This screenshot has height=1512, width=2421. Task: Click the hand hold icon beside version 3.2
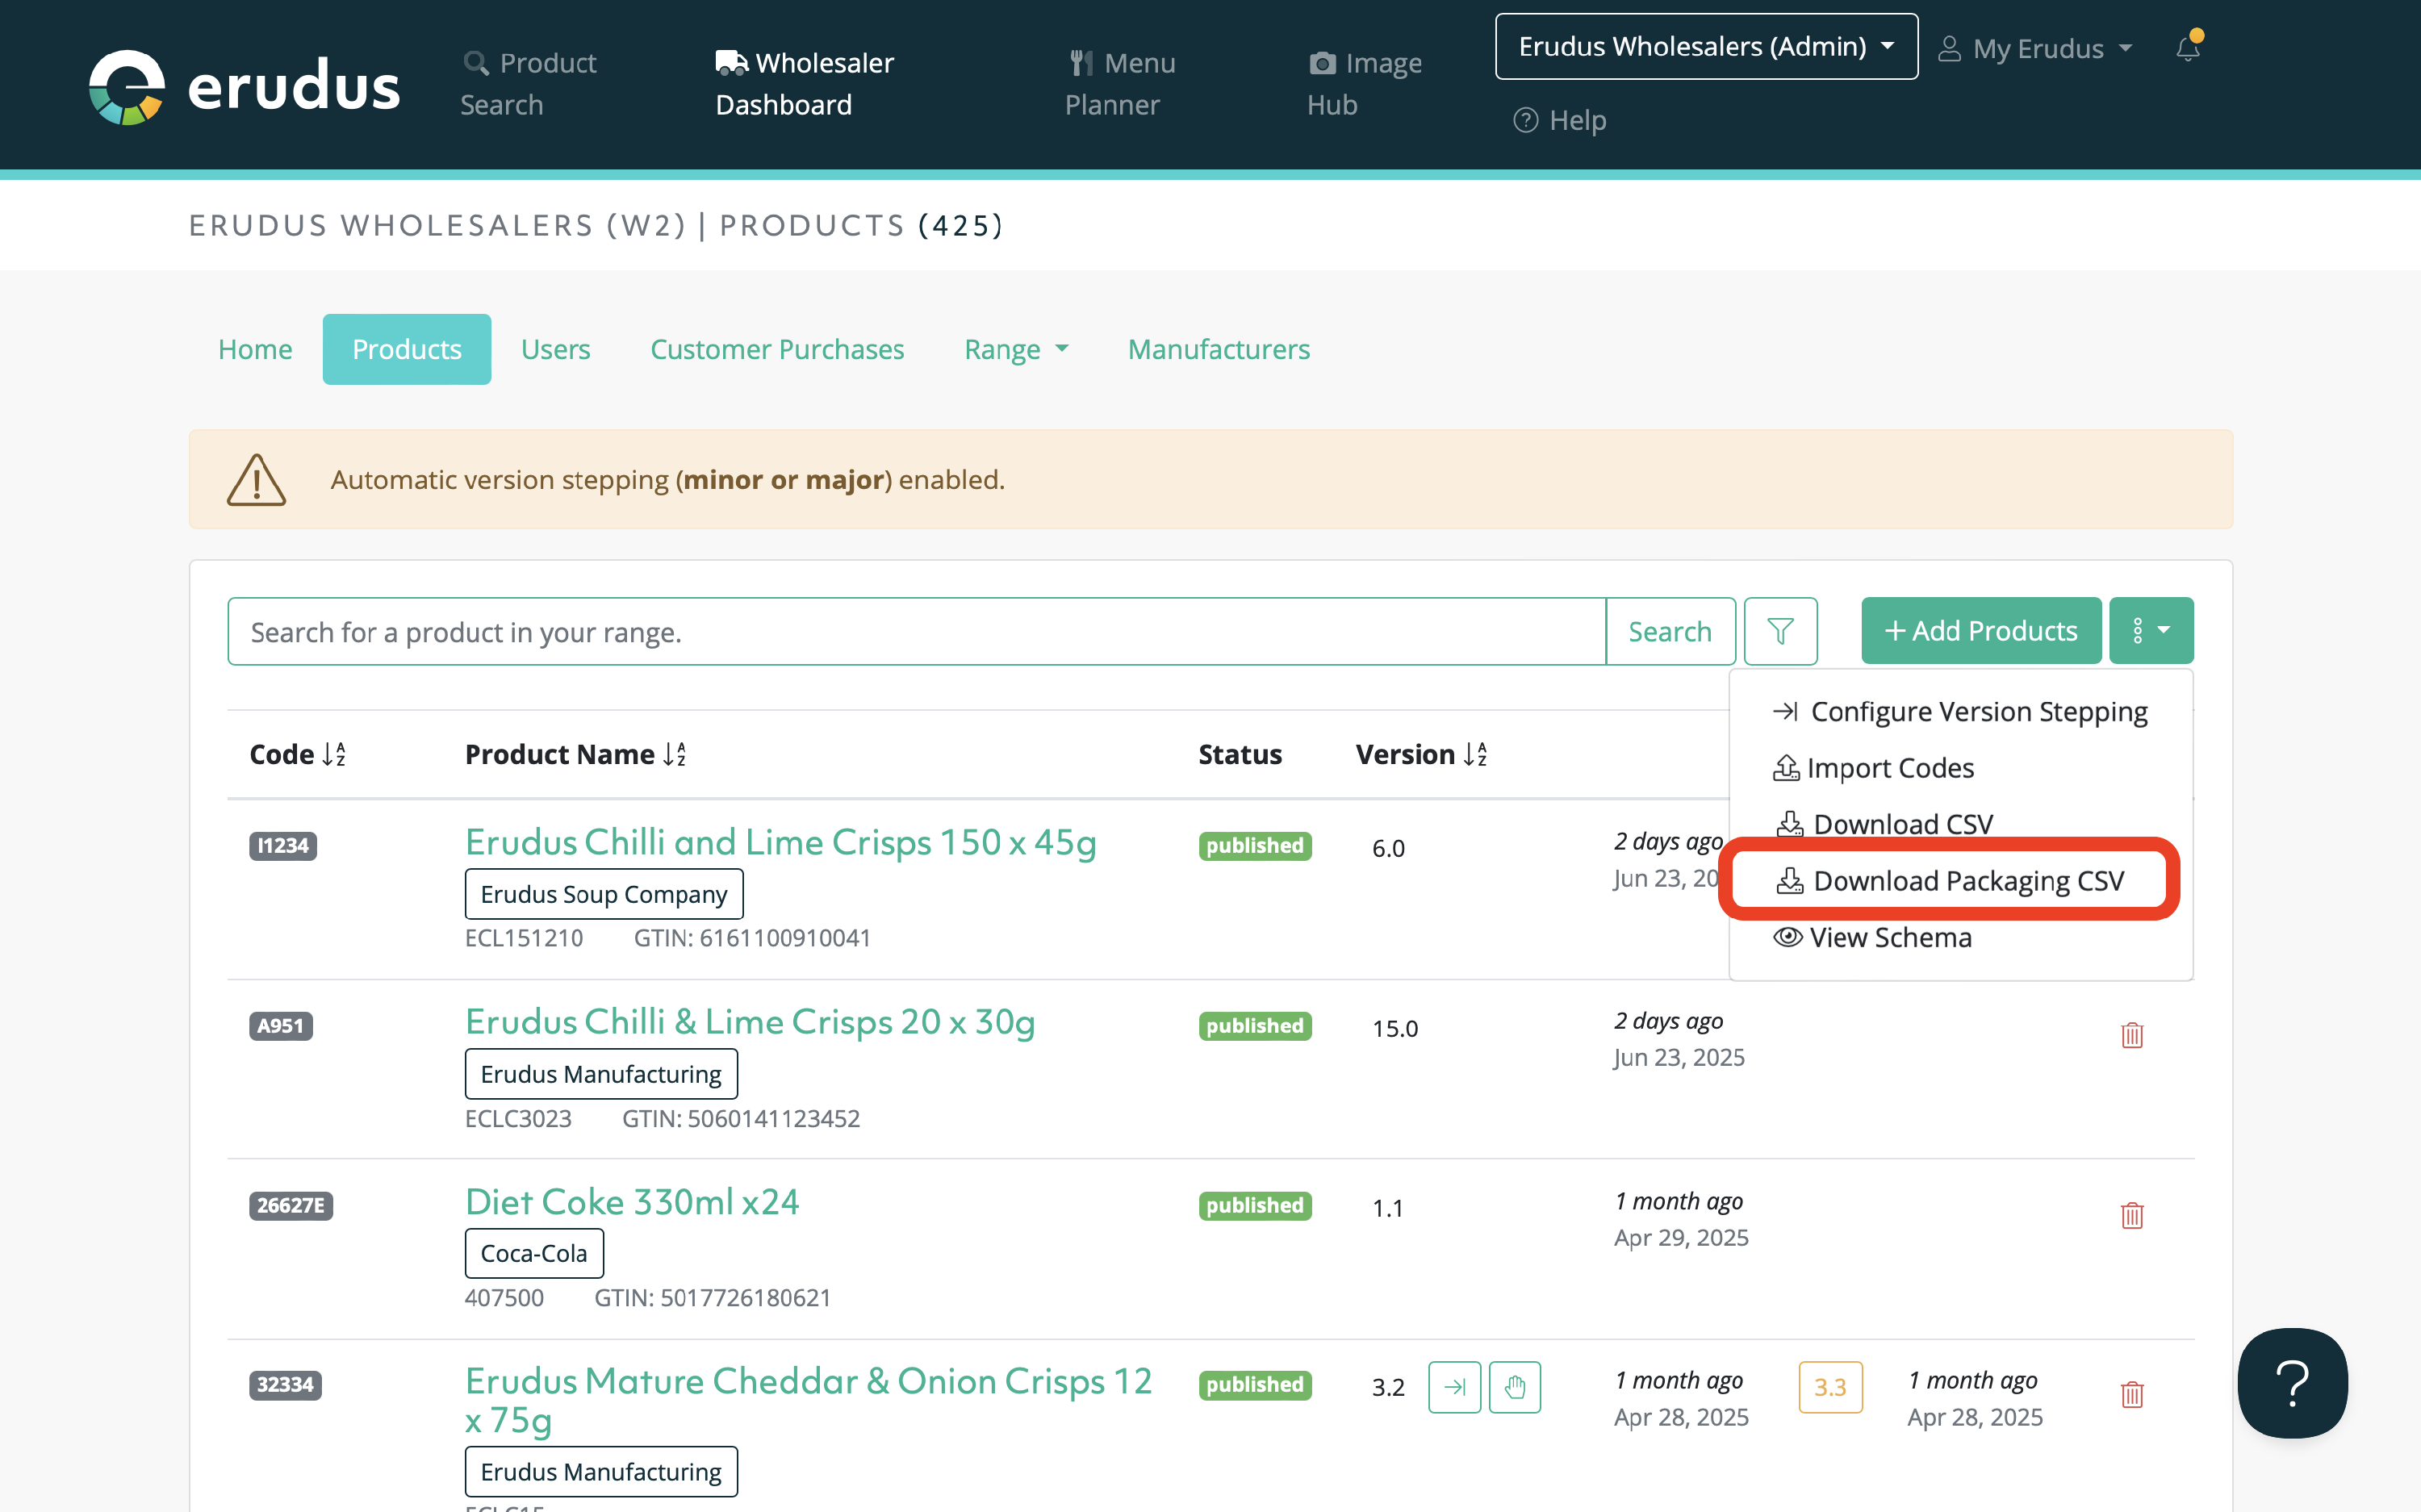[1514, 1387]
